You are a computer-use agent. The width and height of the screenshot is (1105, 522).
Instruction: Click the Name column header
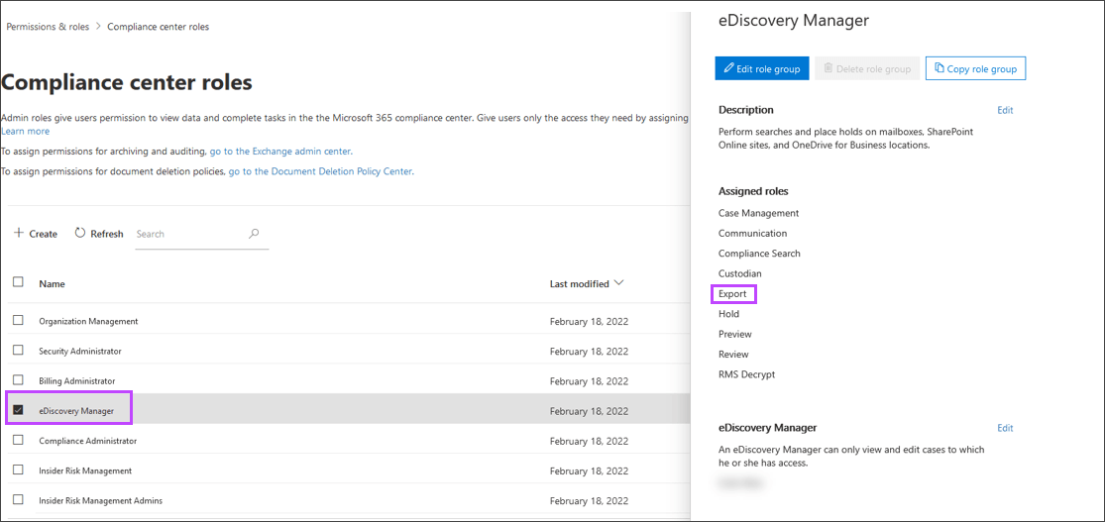(x=52, y=284)
